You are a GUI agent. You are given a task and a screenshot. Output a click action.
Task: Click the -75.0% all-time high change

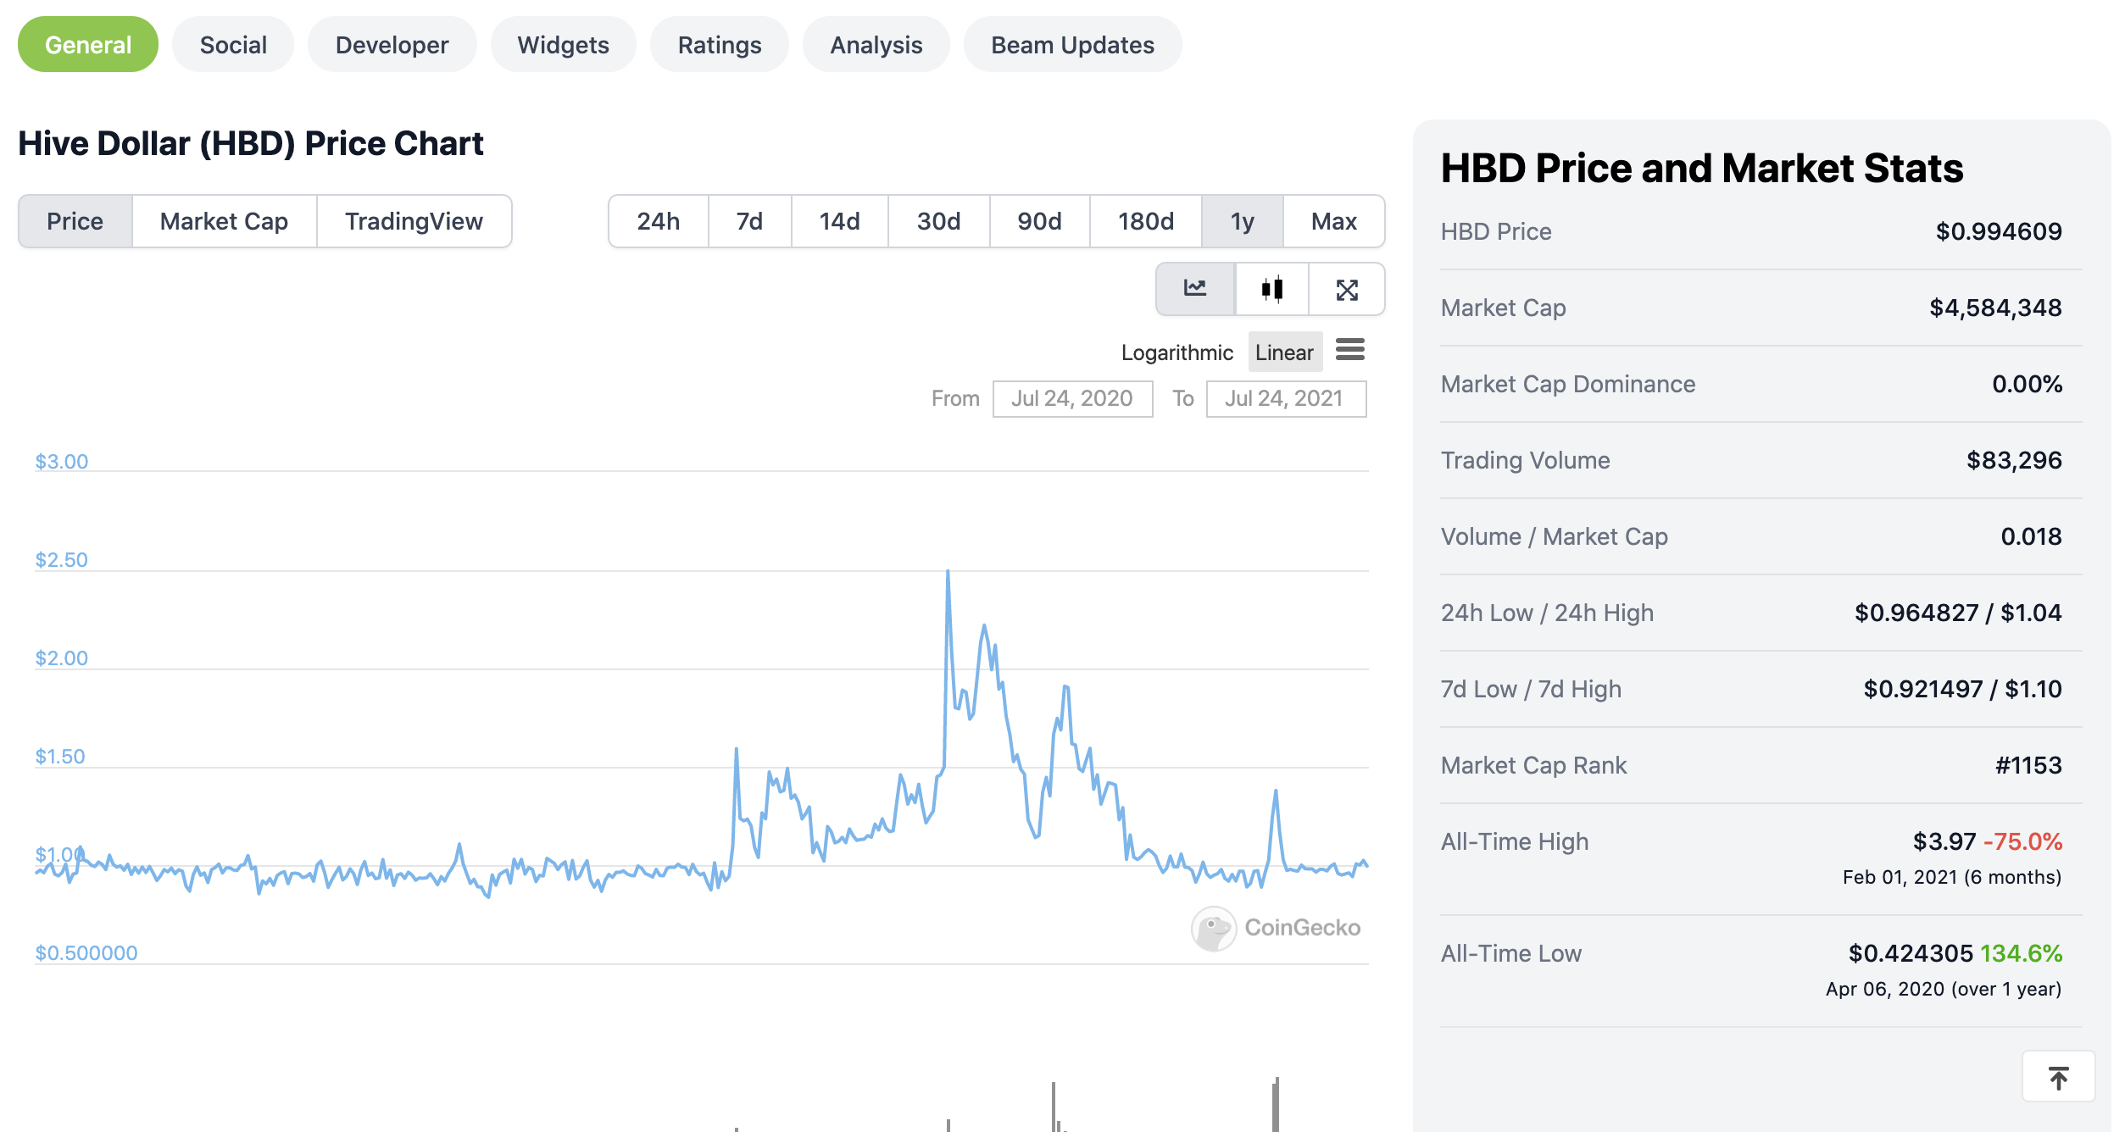click(x=2022, y=841)
